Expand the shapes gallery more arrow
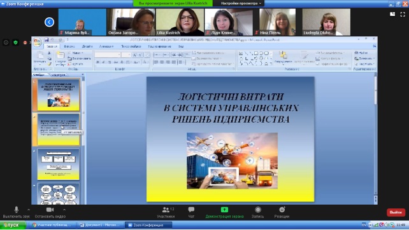409x230 pixels. (x=271, y=64)
